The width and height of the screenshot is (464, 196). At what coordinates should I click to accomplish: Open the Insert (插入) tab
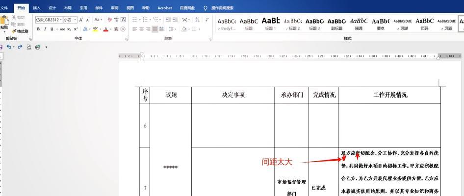click(x=37, y=8)
